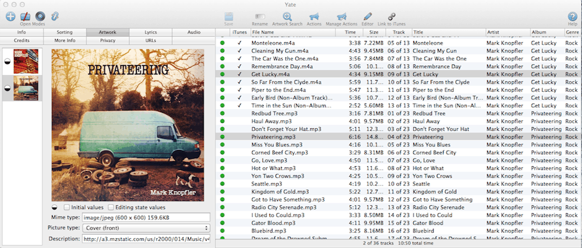This screenshot has width=582, height=248.
Task: Click the Link to iTunes icon
Action: pos(391,17)
